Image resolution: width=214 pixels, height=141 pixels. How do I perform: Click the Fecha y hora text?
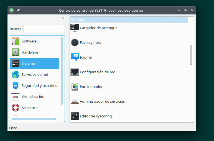[90, 43]
